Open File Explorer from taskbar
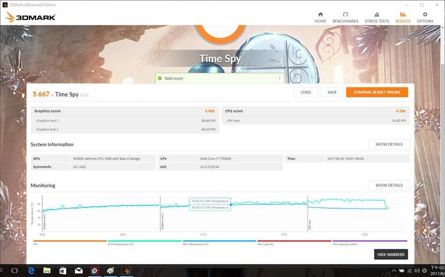445x277 pixels. pos(47,271)
